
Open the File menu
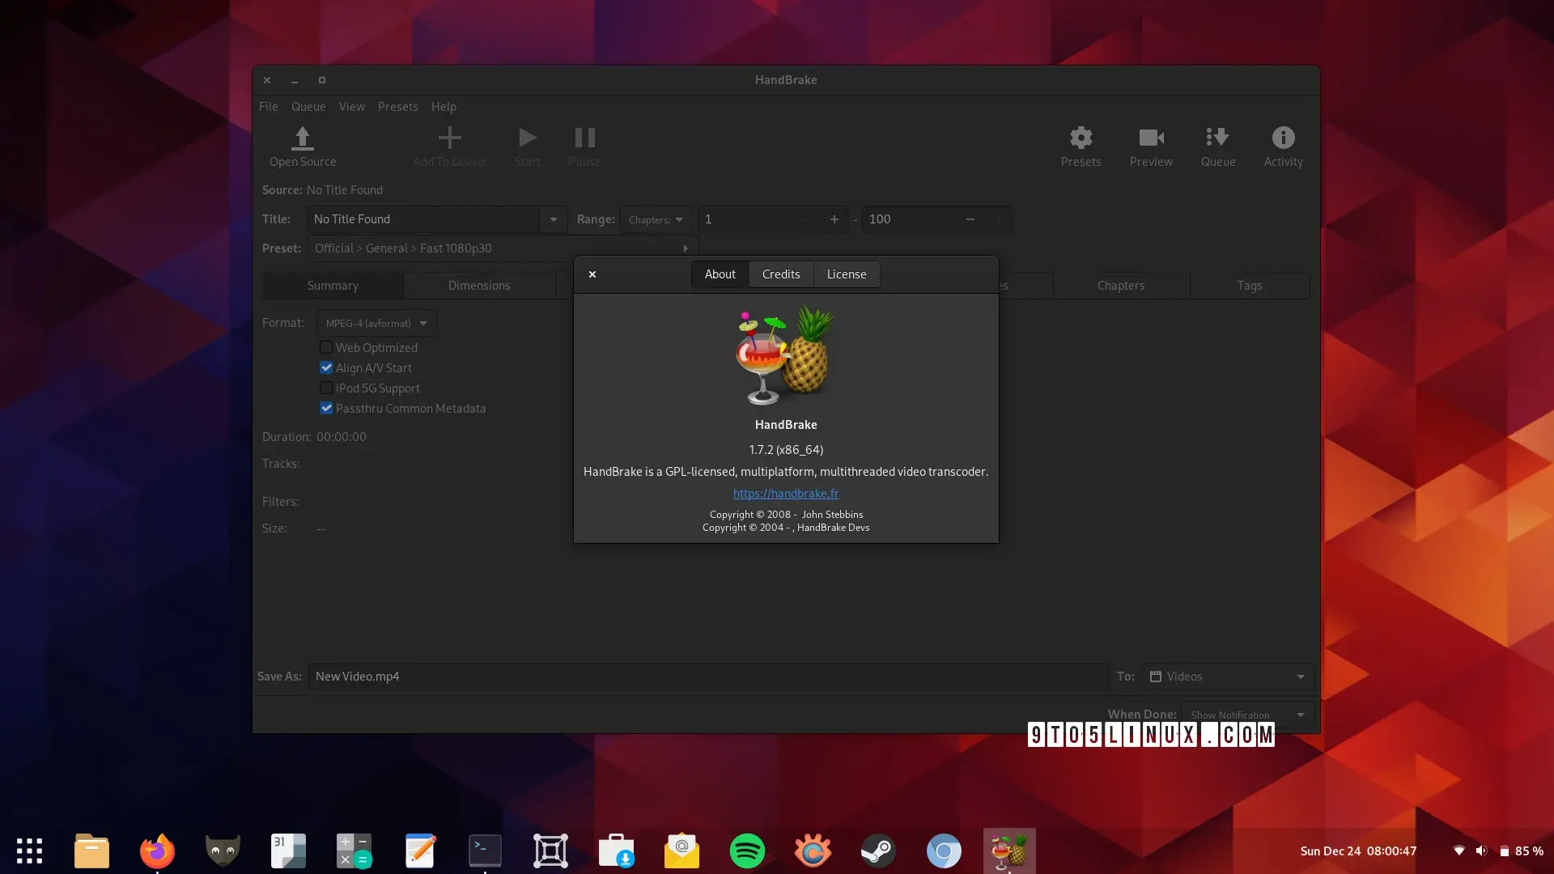[268, 107]
